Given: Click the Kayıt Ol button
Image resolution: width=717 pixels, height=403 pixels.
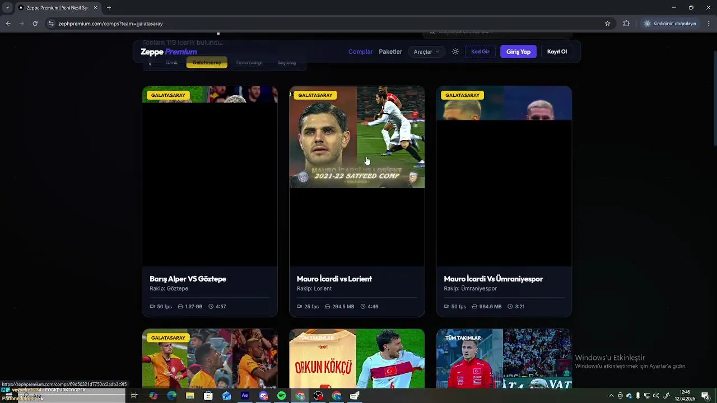Looking at the screenshot, I should coord(557,51).
